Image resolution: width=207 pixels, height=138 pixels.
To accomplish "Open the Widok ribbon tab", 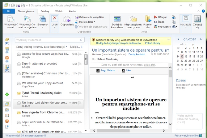I will point(59,11).
